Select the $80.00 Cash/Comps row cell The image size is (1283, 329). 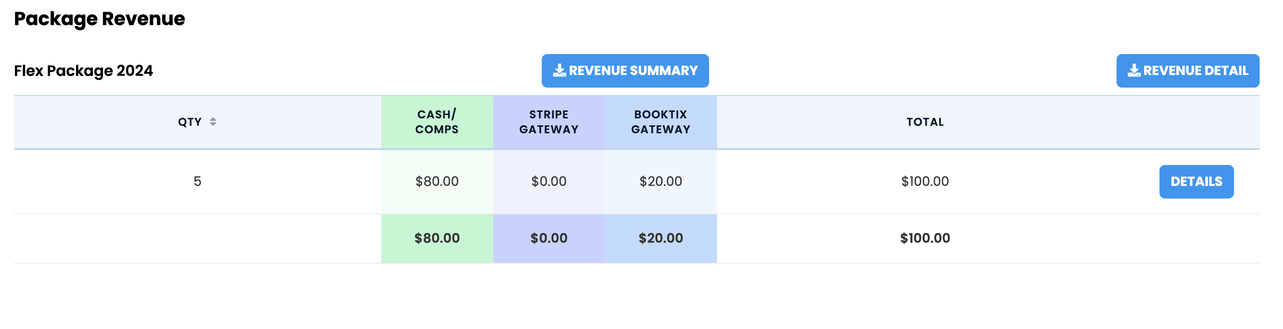[437, 182]
